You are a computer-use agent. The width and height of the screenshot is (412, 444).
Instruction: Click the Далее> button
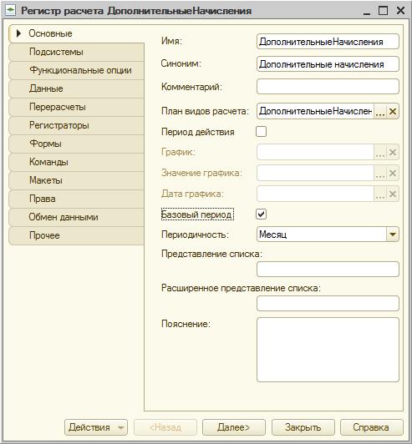tap(234, 427)
